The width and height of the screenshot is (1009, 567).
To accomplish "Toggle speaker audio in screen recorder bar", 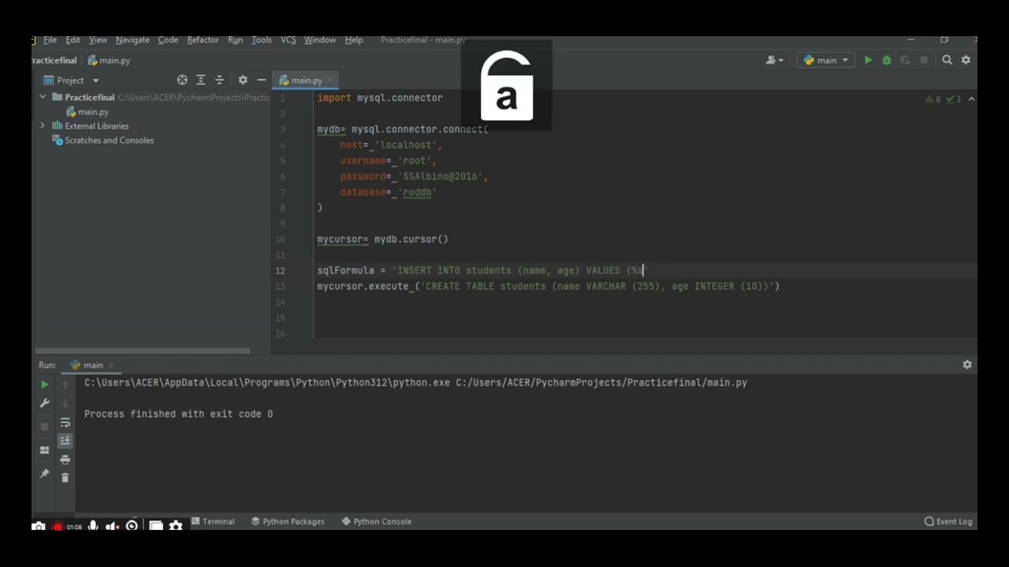I will (112, 525).
